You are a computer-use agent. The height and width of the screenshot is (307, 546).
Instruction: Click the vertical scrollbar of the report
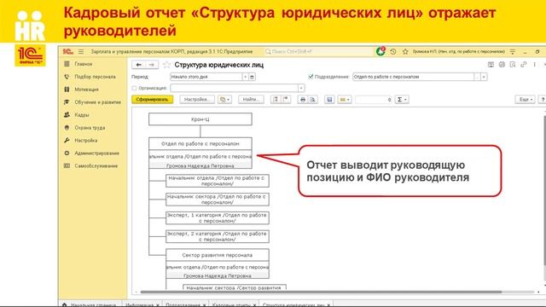tap(544, 189)
